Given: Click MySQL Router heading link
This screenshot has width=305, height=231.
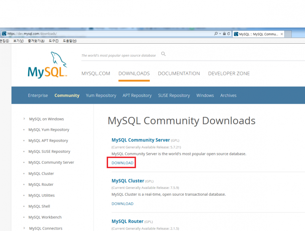Looking at the screenshot, I should pyautogui.click(x=127, y=221).
